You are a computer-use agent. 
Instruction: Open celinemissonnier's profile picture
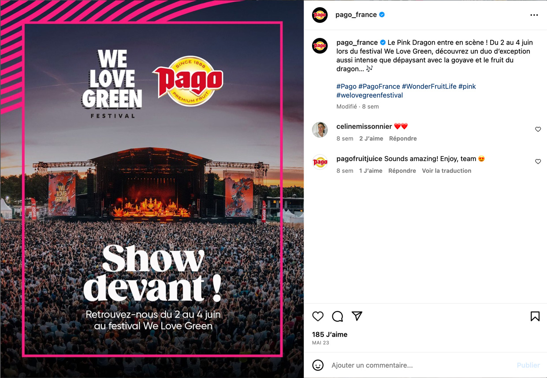click(320, 130)
